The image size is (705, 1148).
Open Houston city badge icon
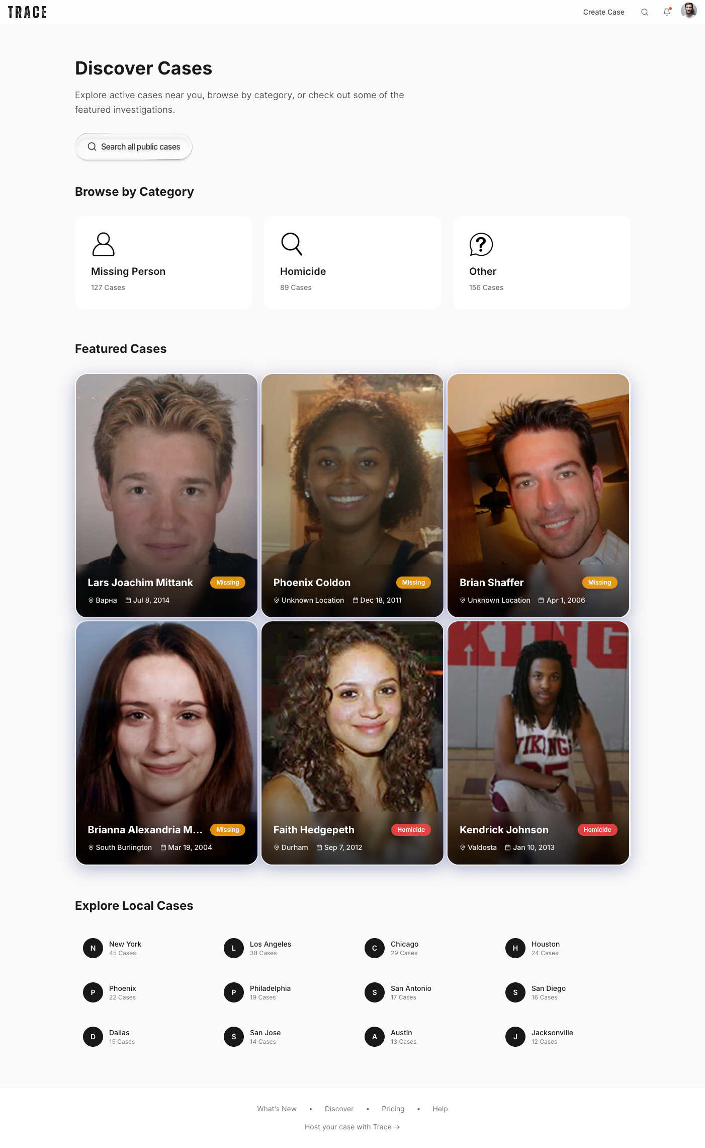tap(515, 948)
